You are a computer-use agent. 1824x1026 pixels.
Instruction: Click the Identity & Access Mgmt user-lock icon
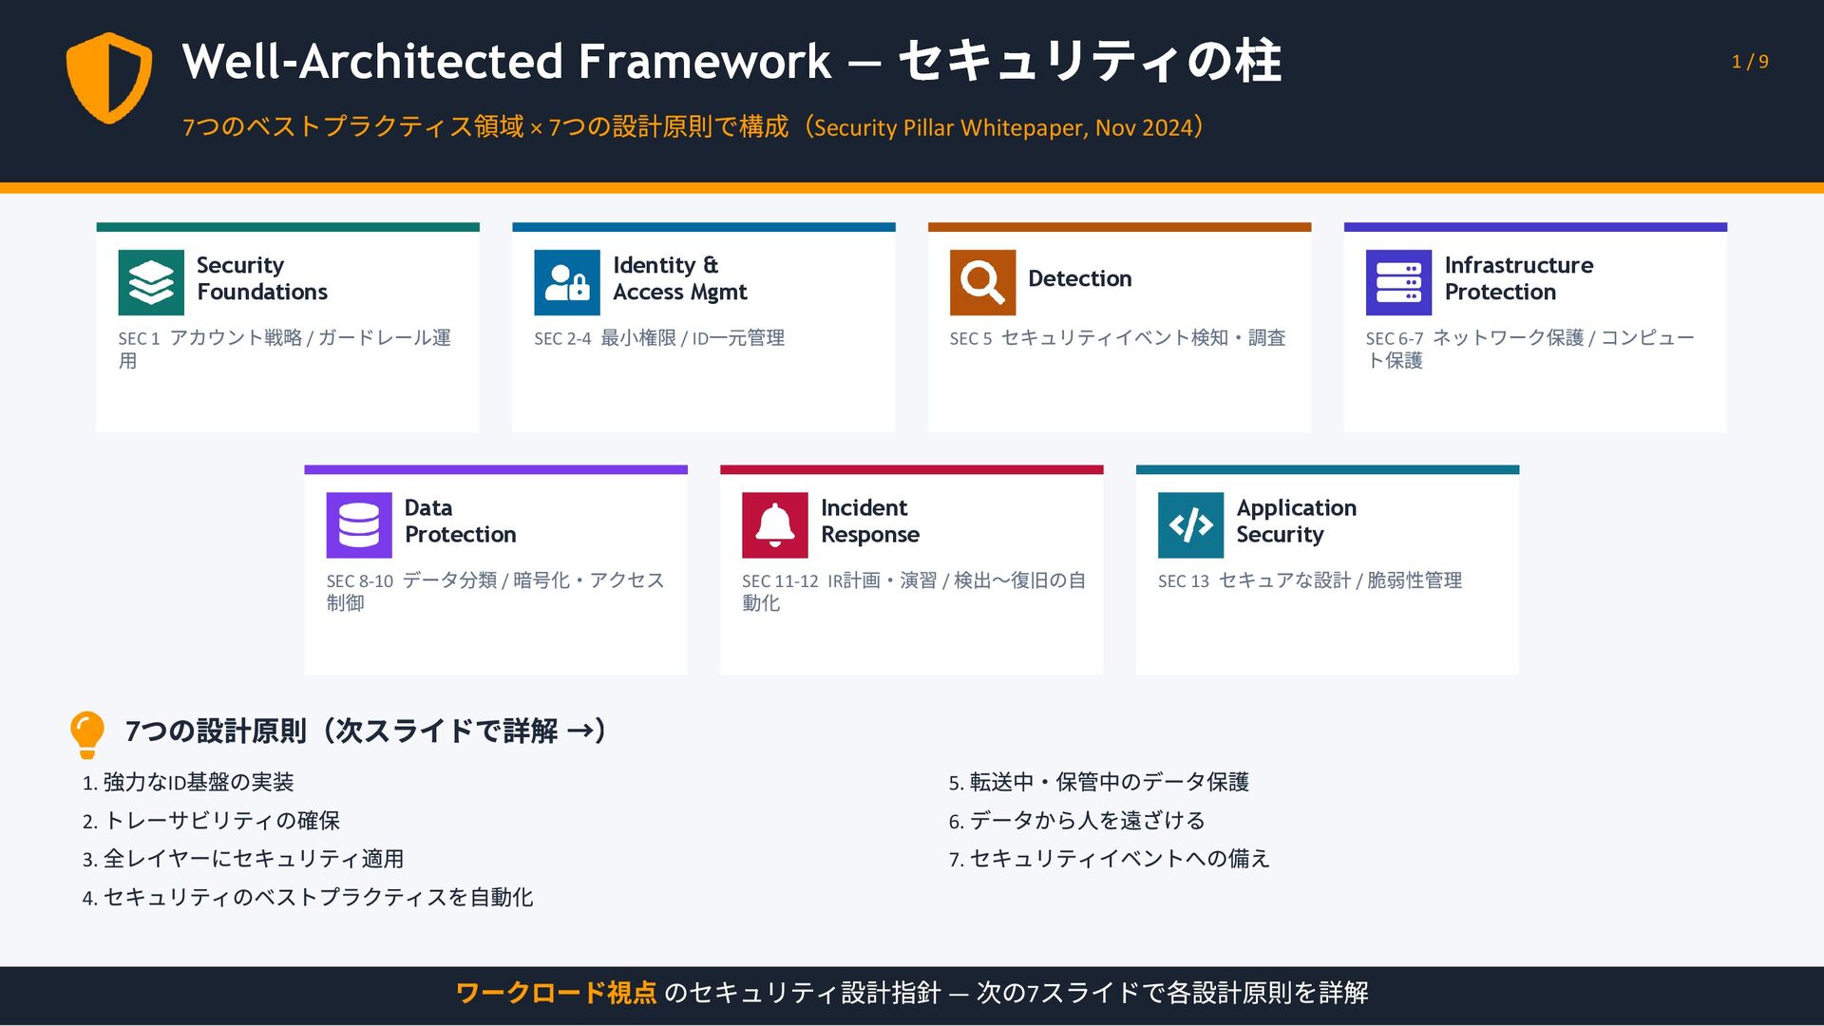tap(567, 282)
